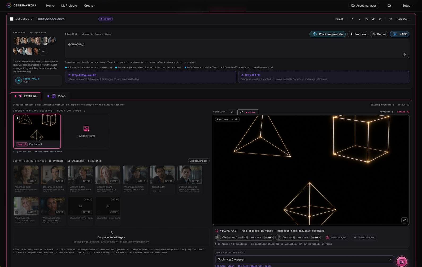Click the microphone icon in dialogue box
Screen dimensions: 422x267
[404, 54]
